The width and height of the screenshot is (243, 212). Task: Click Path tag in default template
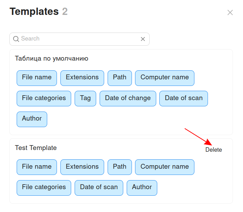pyautogui.click(x=119, y=78)
